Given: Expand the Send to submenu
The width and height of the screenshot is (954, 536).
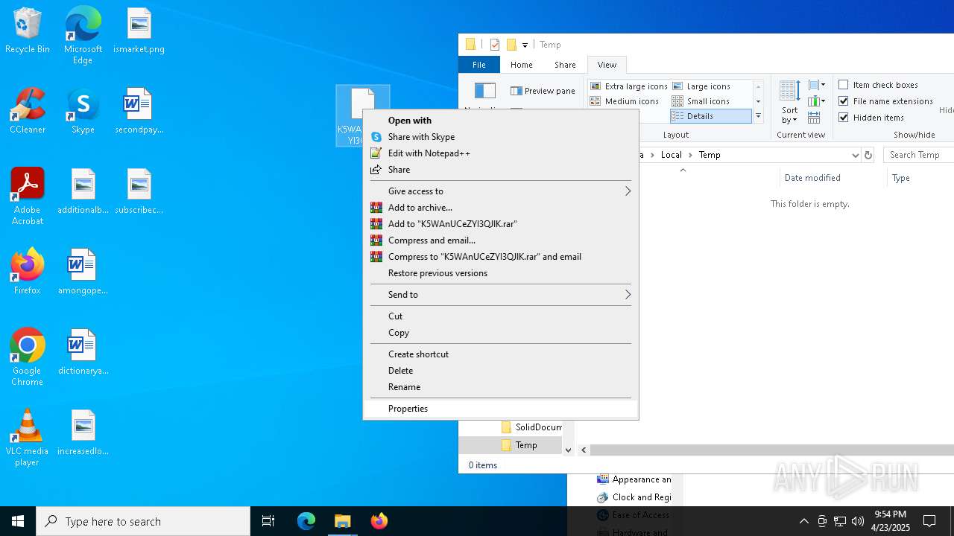Looking at the screenshot, I should 500,295.
